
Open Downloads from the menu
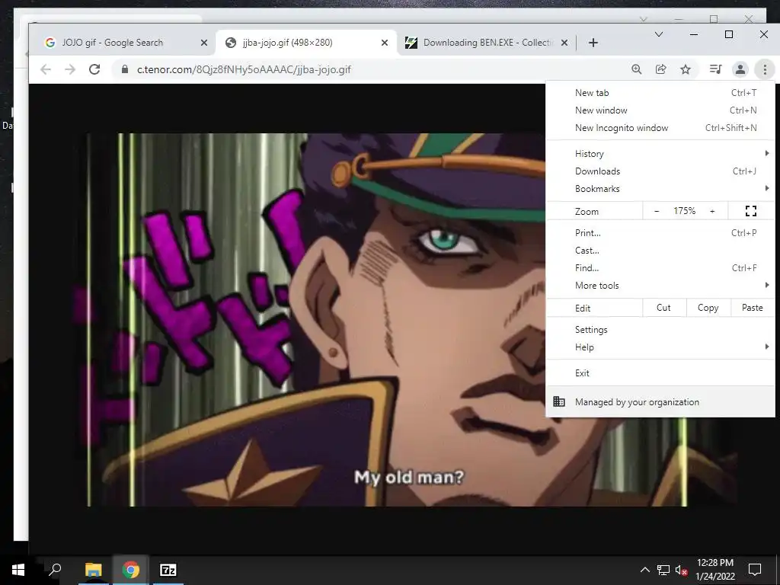[x=660, y=171]
